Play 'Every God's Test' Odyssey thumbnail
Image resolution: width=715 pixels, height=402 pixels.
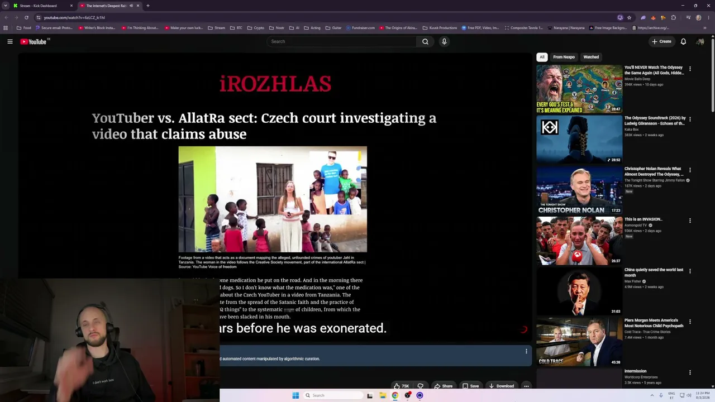coord(579,89)
